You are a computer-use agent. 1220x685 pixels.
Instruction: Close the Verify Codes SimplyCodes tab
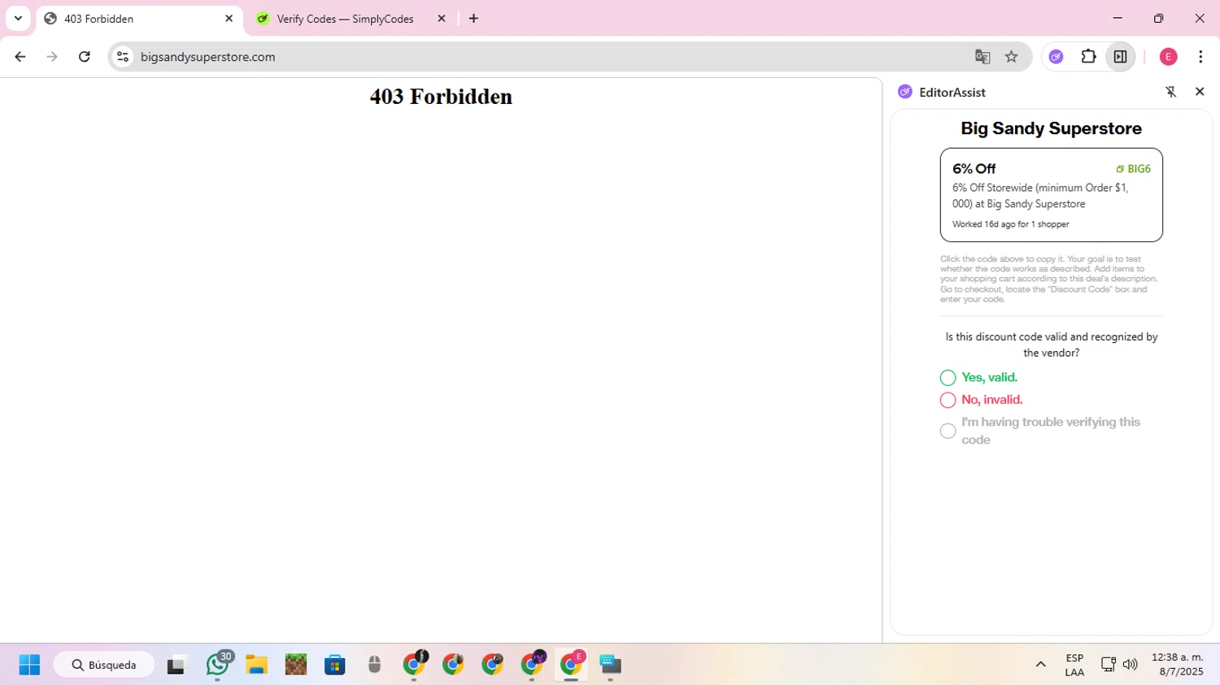(x=442, y=18)
